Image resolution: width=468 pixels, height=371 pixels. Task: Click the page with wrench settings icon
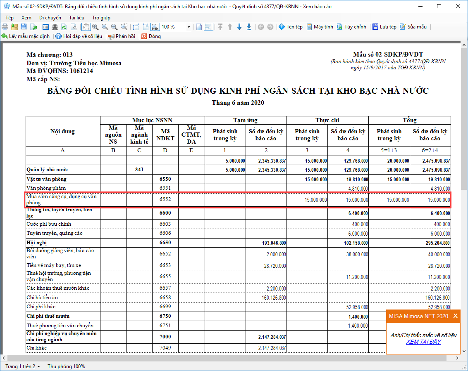74,27
